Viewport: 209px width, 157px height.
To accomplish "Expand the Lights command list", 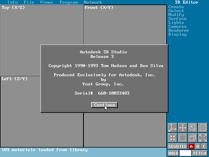I will 176,23.
